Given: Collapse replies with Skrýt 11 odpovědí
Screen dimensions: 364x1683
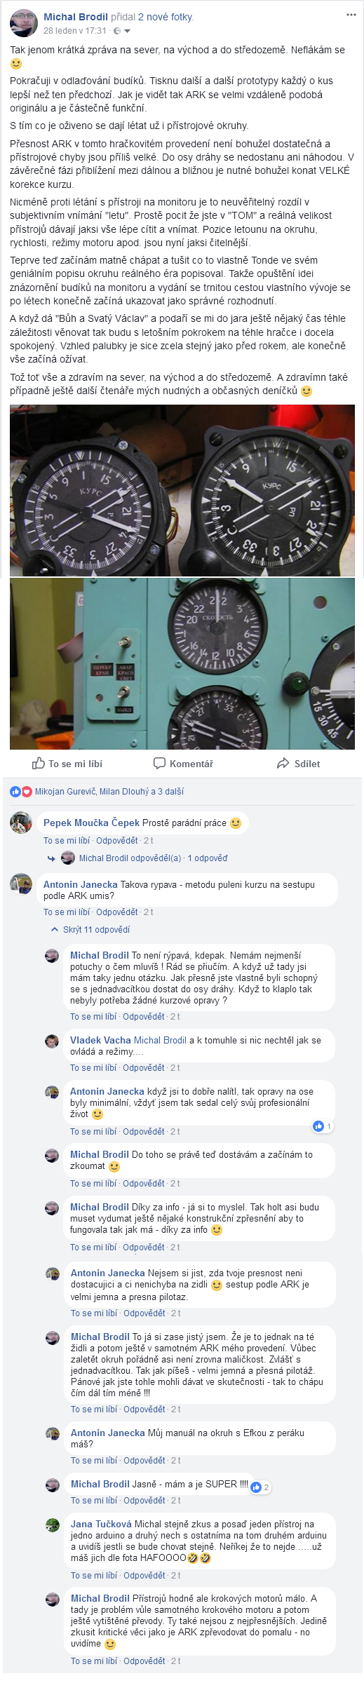Looking at the screenshot, I should (96, 930).
